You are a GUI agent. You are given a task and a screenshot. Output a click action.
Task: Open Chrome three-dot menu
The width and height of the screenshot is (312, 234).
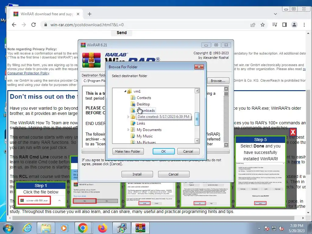(304, 25)
